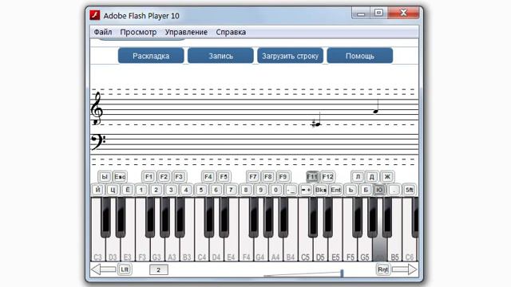This screenshot has height=287, width=511.
Task: Click the F12 key label
Action: tap(327, 177)
